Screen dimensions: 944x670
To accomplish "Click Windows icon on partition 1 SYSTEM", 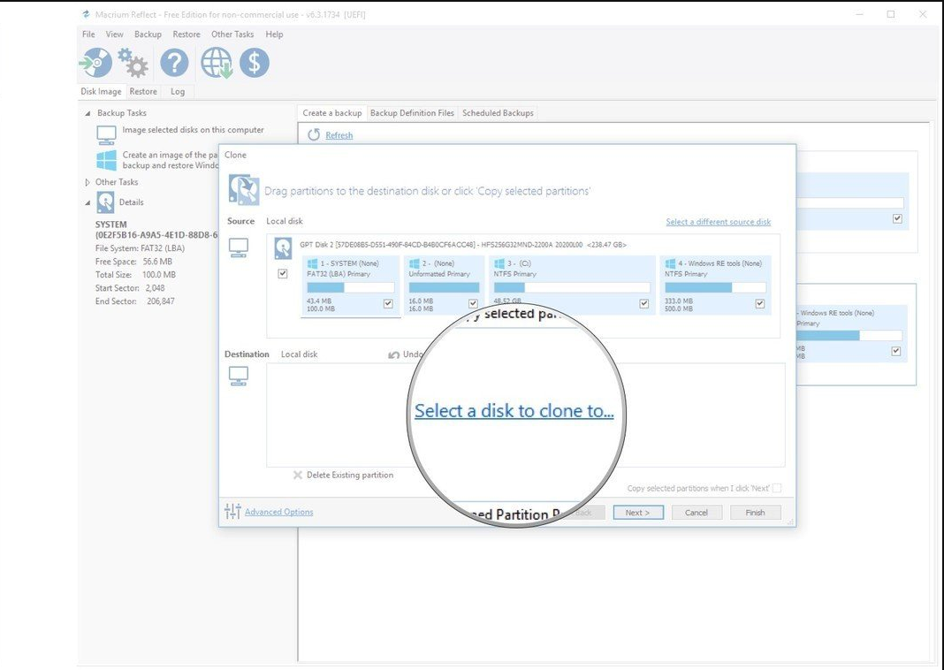I will (312, 263).
